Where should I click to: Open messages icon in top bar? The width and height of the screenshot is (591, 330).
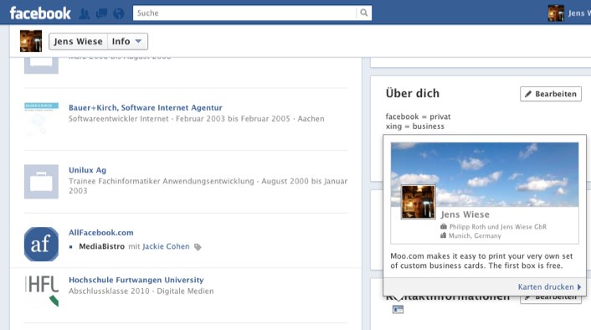pyautogui.click(x=101, y=13)
